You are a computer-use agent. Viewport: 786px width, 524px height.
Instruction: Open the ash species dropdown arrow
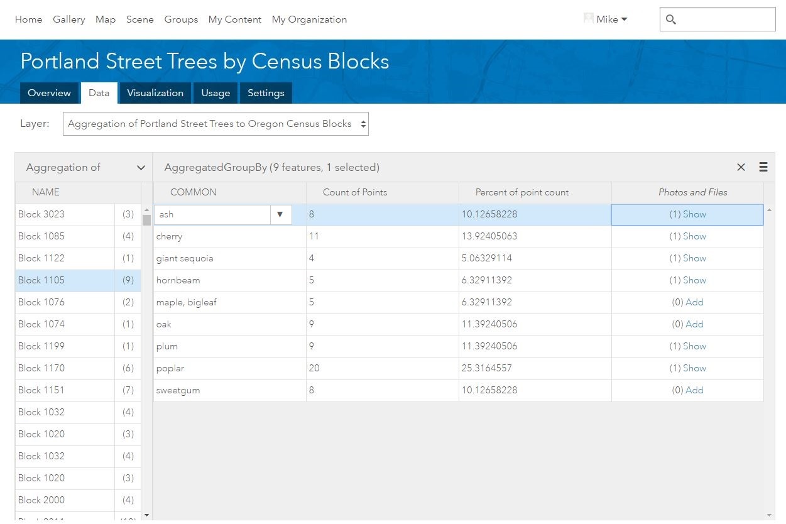(280, 214)
